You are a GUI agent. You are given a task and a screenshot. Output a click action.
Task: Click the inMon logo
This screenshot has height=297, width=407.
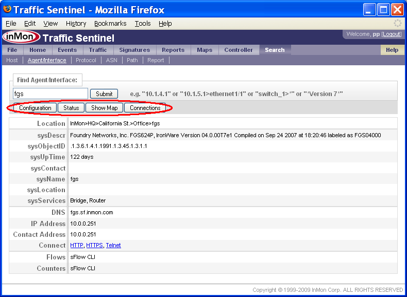click(x=21, y=37)
